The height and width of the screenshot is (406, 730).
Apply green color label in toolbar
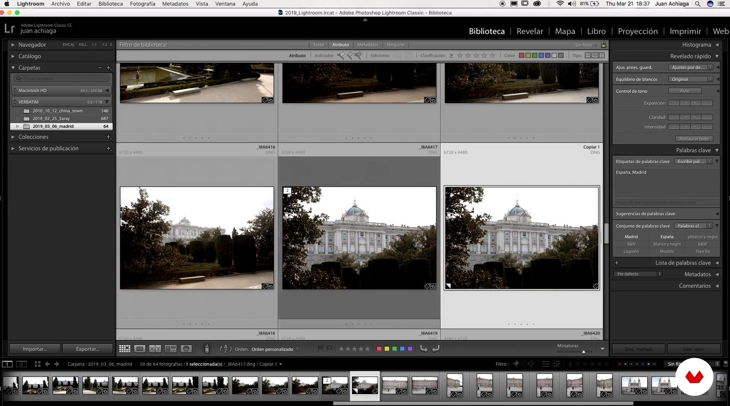click(x=394, y=349)
